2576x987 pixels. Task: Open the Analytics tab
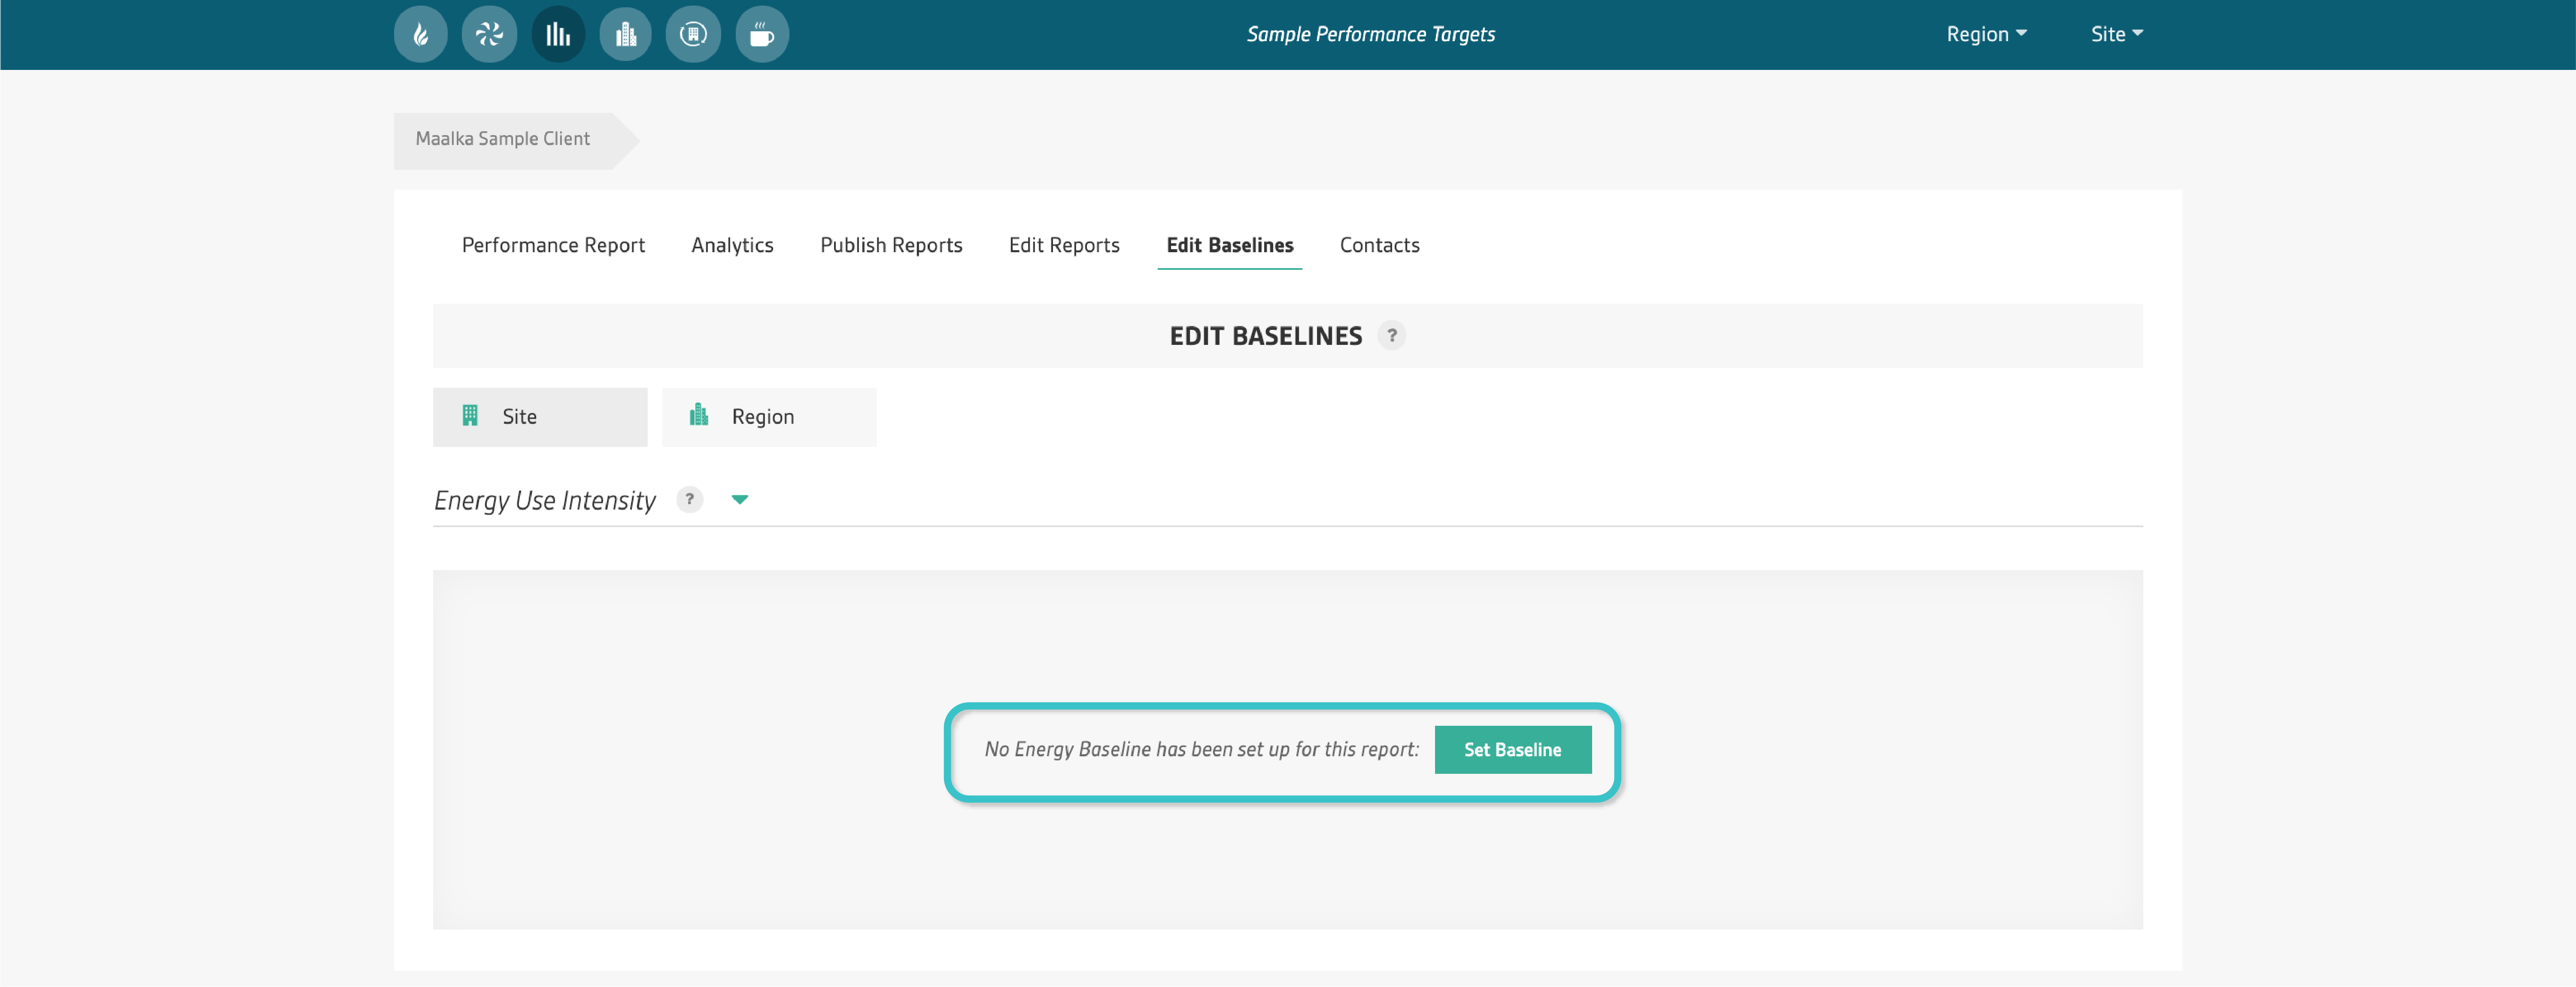pos(732,245)
